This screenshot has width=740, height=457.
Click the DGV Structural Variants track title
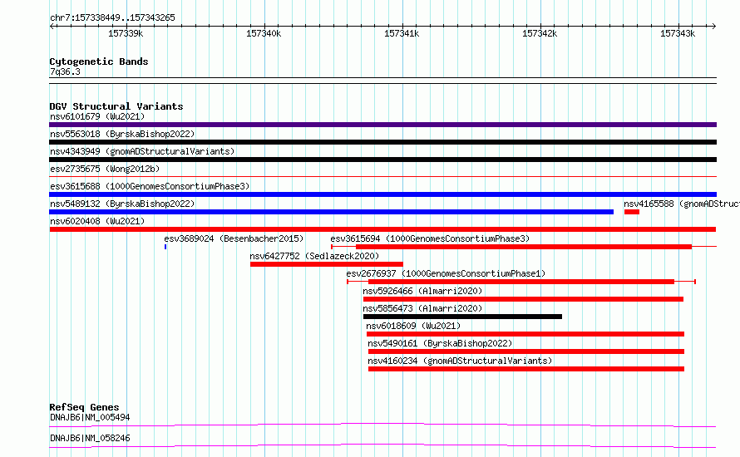tap(116, 106)
